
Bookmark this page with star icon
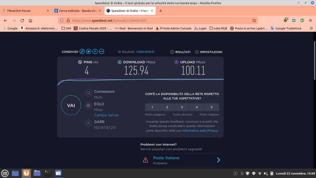(x=254, y=20)
